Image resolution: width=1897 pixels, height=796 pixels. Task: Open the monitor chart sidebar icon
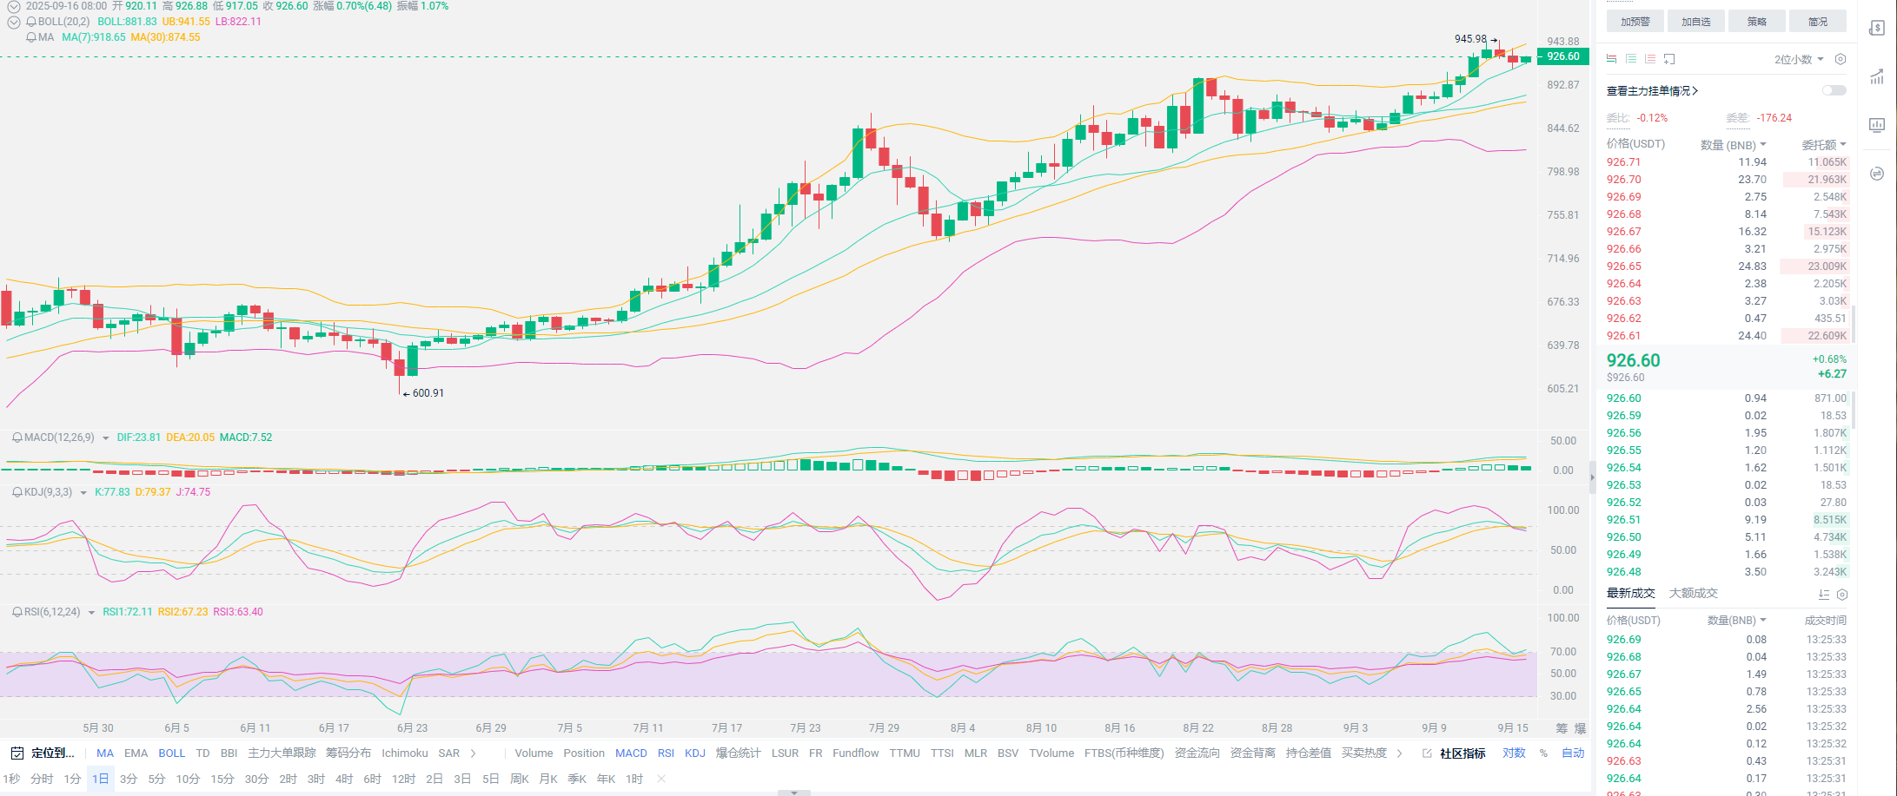1877,125
